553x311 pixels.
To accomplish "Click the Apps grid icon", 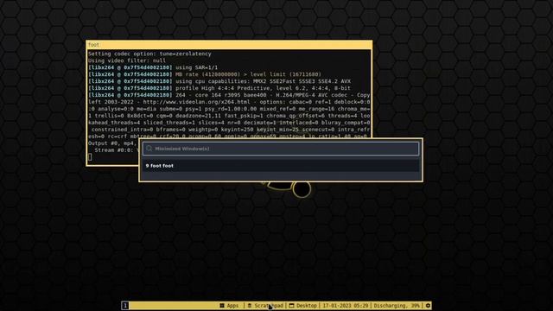I will point(222,305).
